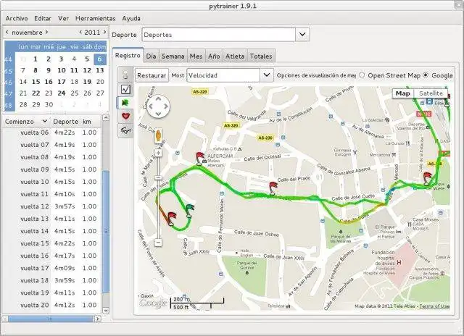The height and width of the screenshot is (336, 464).
Task: Switch map to Map view
Action: (x=403, y=93)
